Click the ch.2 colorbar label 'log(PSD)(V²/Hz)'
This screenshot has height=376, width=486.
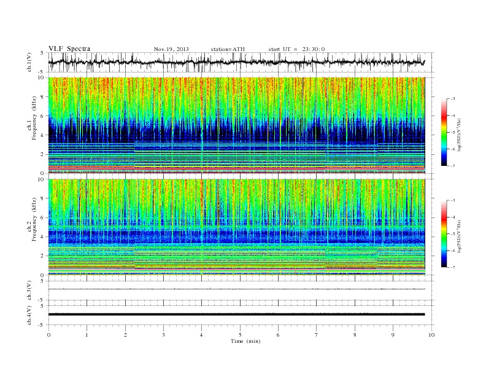click(x=460, y=236)
